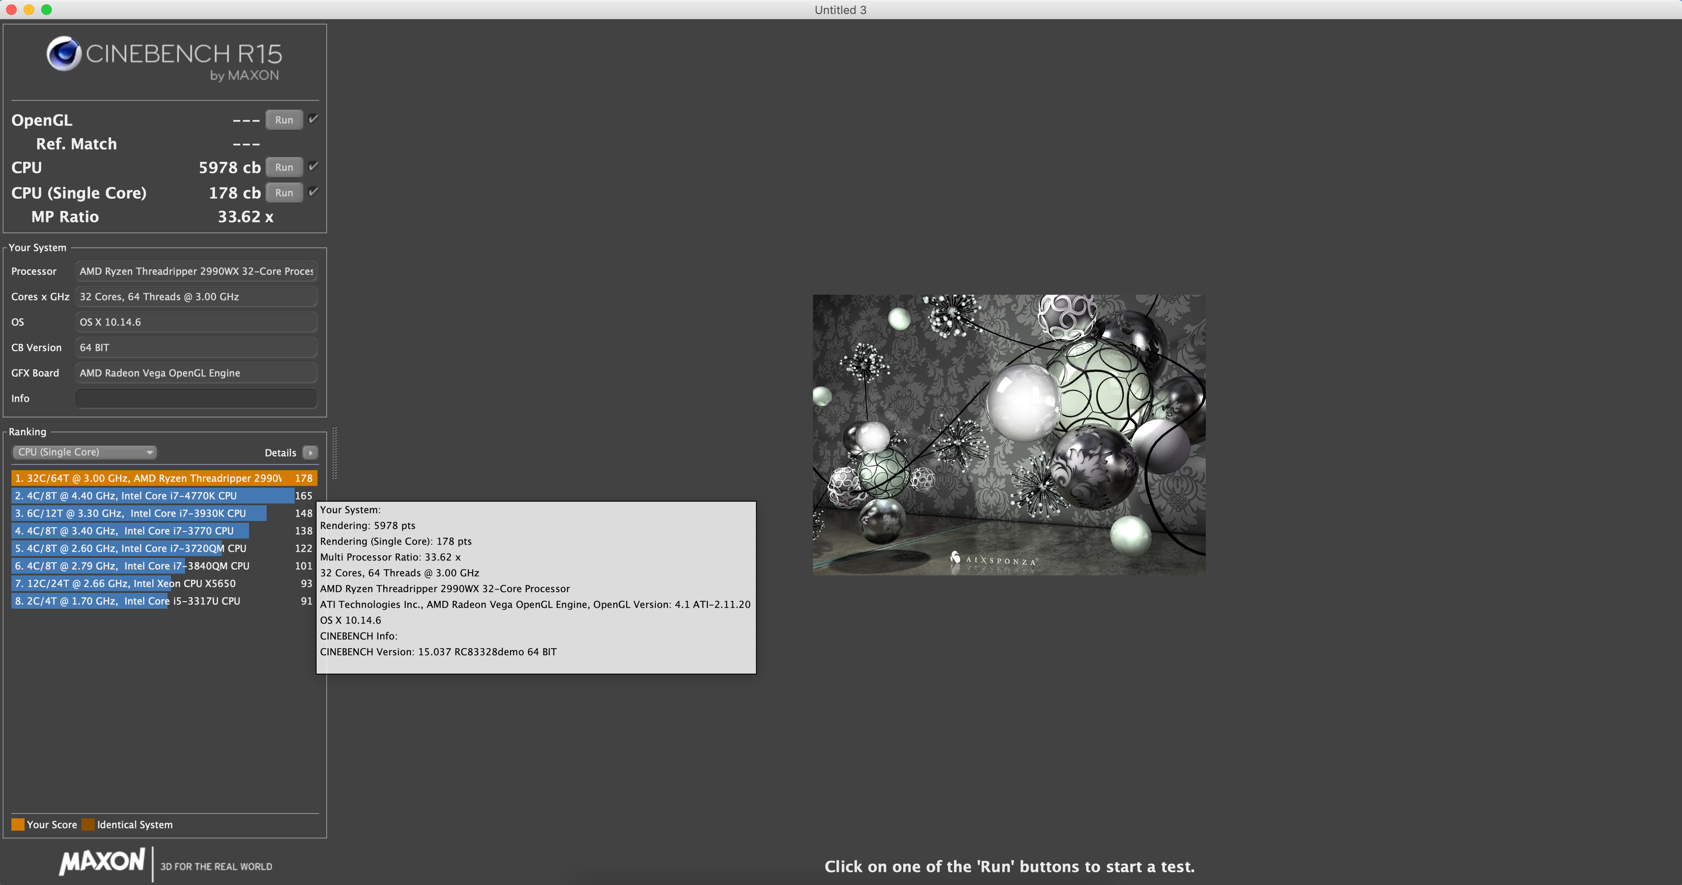This screenshot has width=1682, height=885.
Task: Click the CB Version 64 BIT field
Action: (196, 347)
